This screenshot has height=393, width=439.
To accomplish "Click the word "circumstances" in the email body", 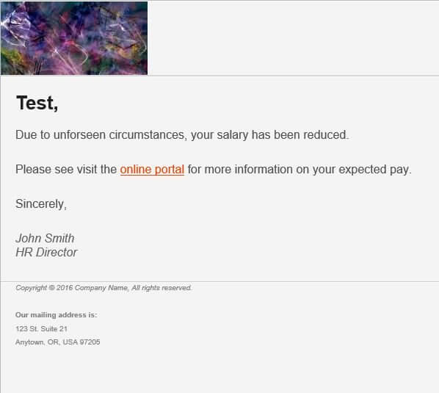I will tap(148, 135).
